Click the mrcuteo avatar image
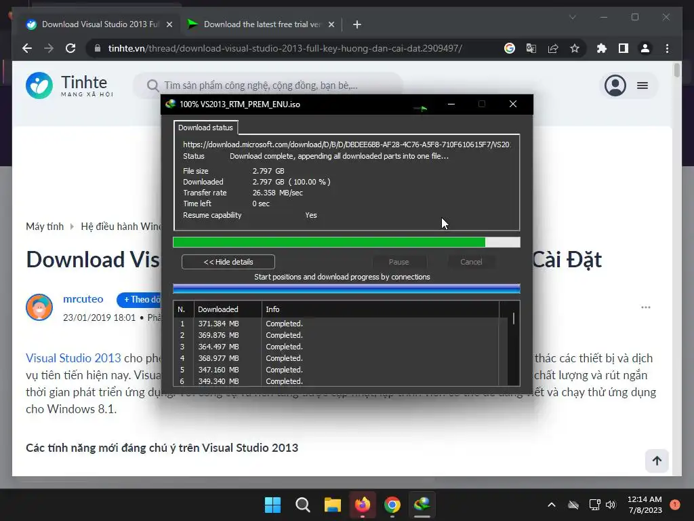This screenshot has height=521, width=694. coord(39,307)
